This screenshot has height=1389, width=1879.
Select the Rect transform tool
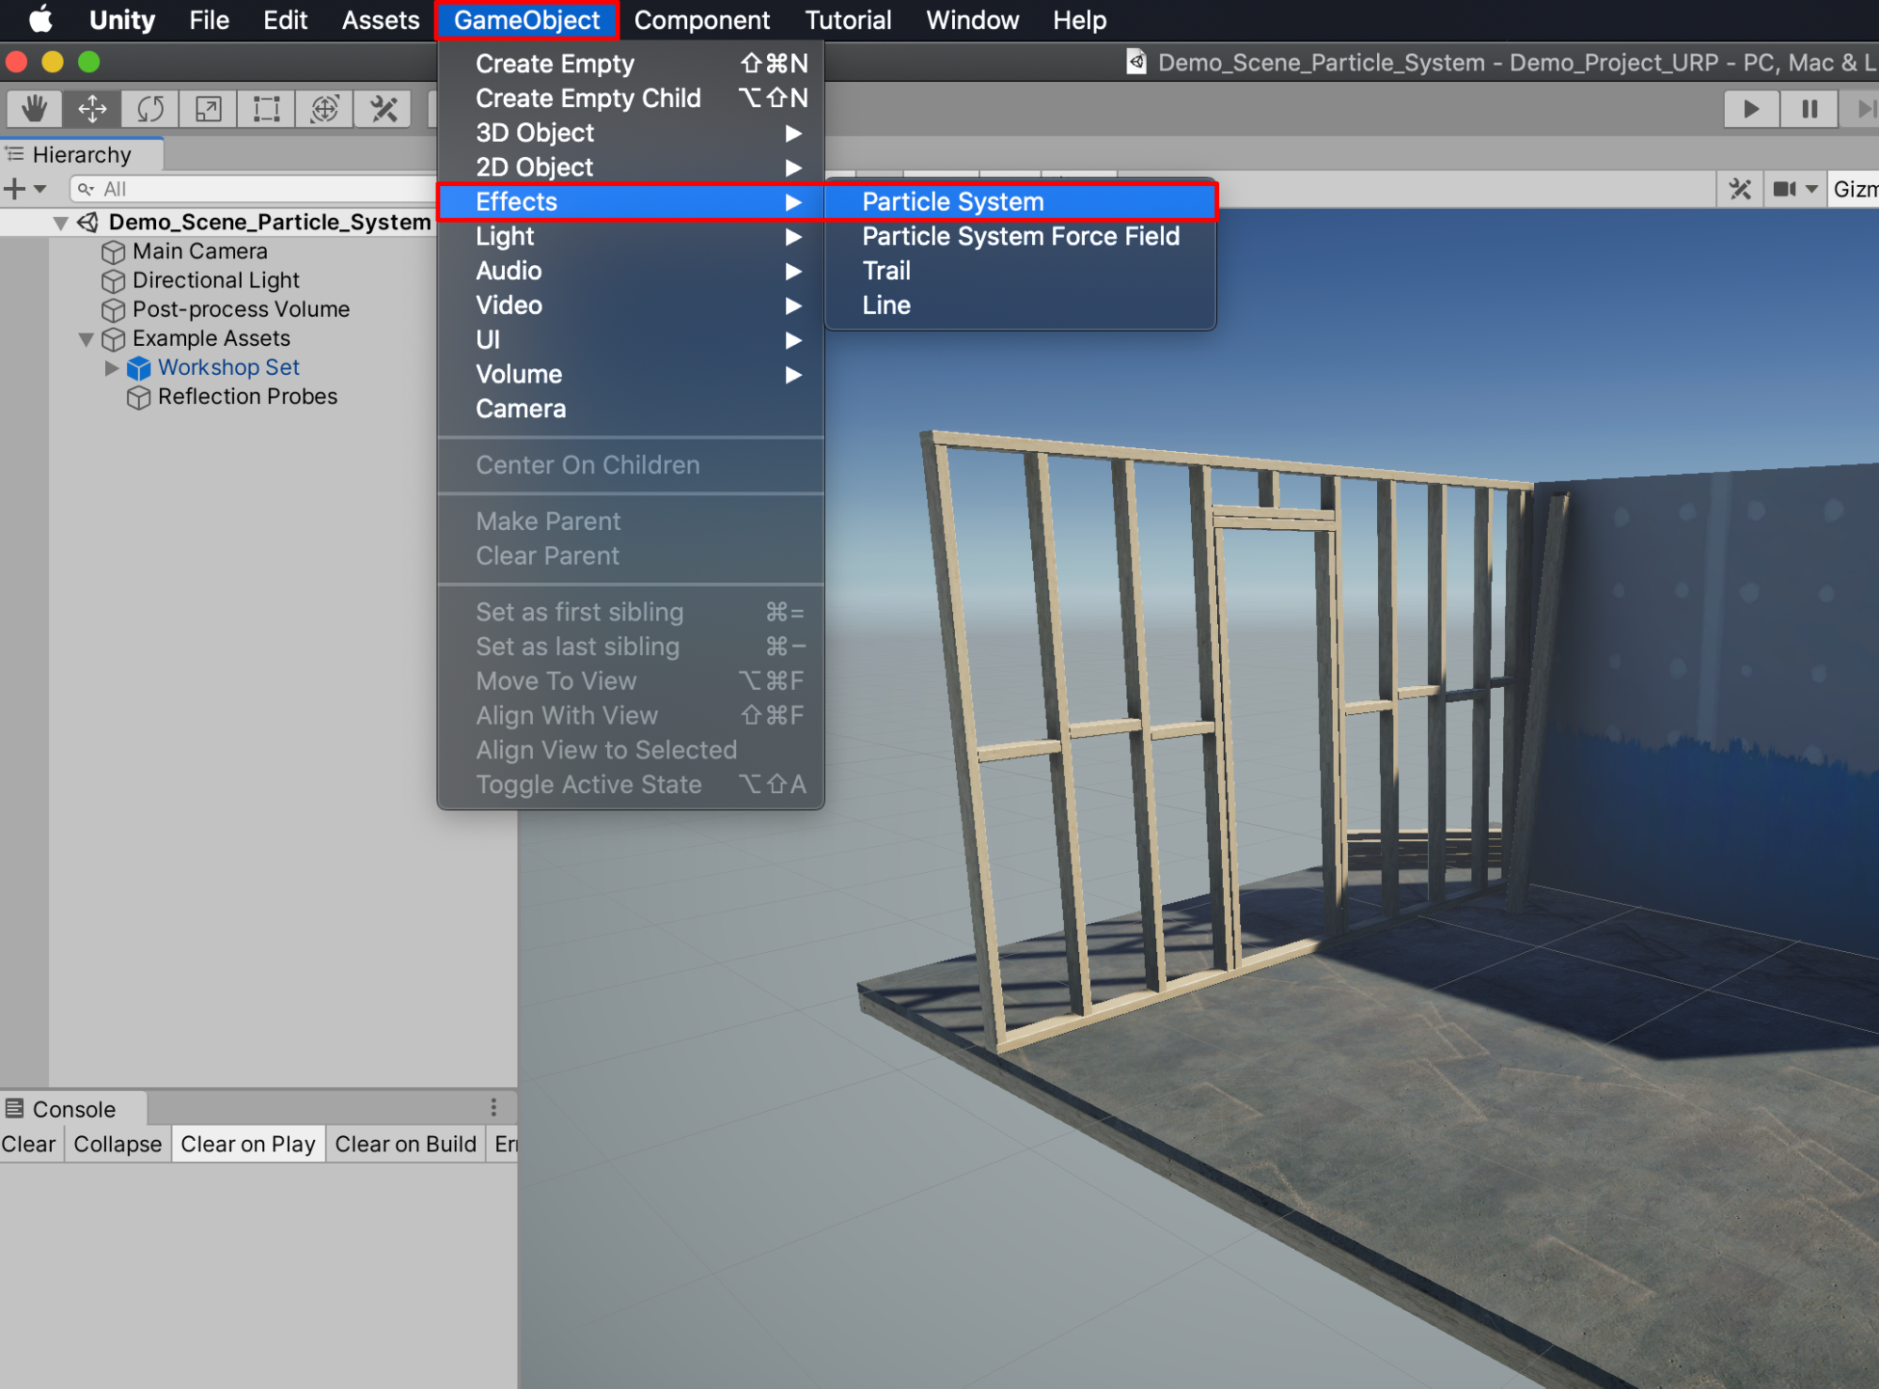click(x=267, y=109)
